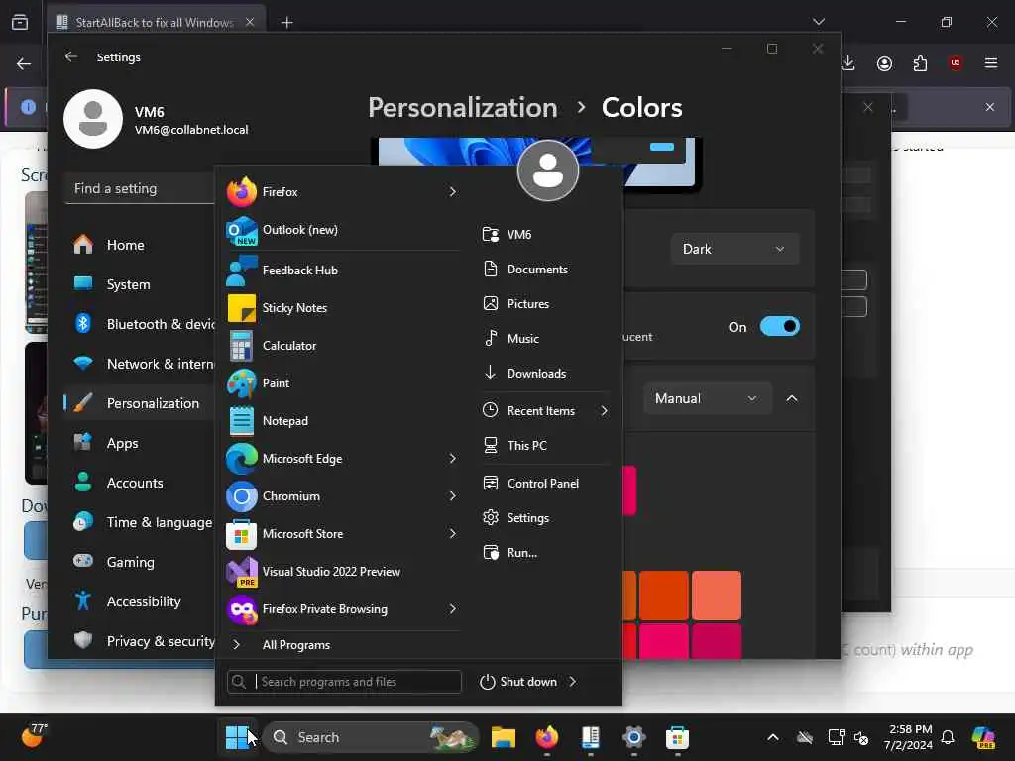Viewport: 1015px width, 761px height.
Task: Select the dark magenta accent swatch
Action: click(716, 641)
